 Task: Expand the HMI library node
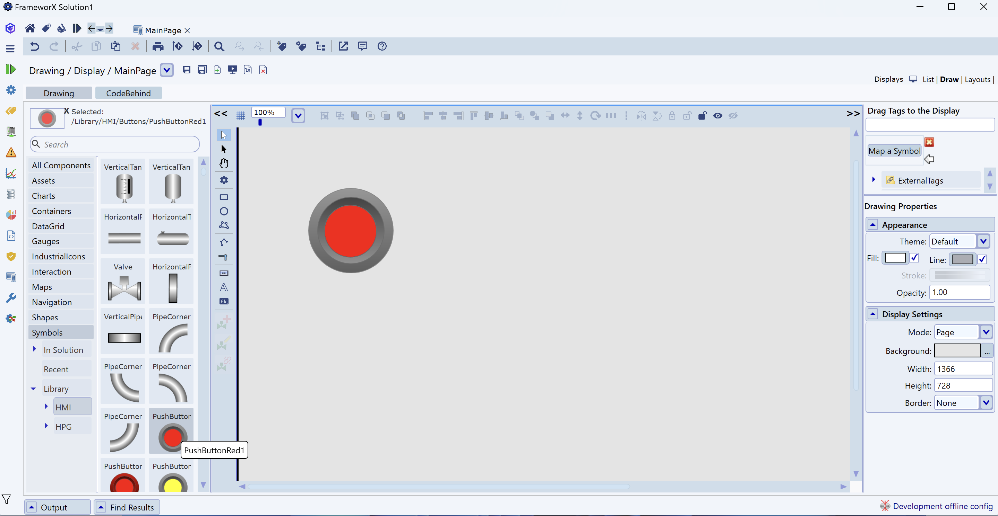pos(46,407)
